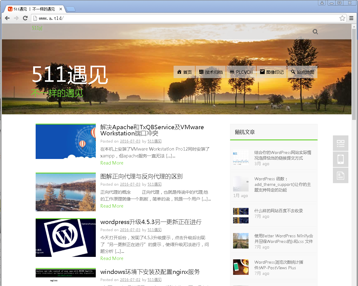Image resolution: width=358 pixels, height=286 pixels.
Task: Click the 随机文章 widget heading
Action: 245,132
